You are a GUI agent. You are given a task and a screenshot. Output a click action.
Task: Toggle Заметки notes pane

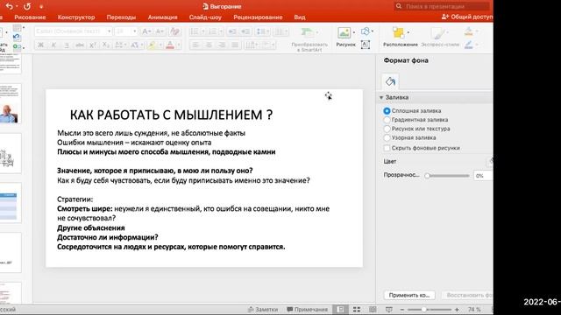tap(263, 309)
